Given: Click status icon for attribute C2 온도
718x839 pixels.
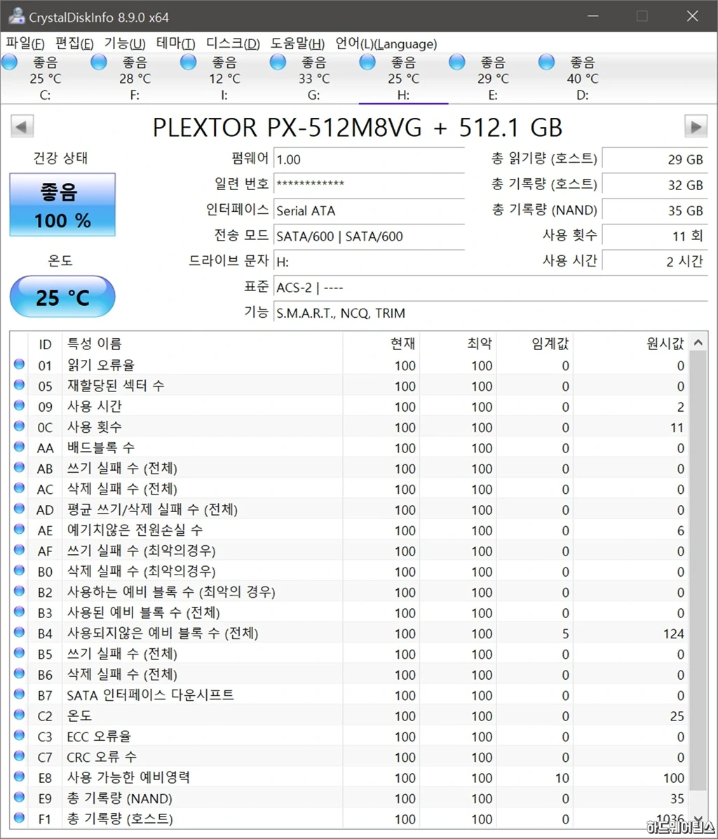Looking at the screenshot, I should click(19, 715).
